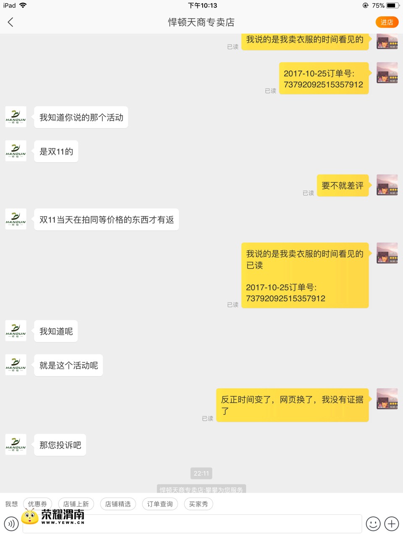Tap the plus more-options icon
Screen dimensions: 403x537
coord(392,524)
